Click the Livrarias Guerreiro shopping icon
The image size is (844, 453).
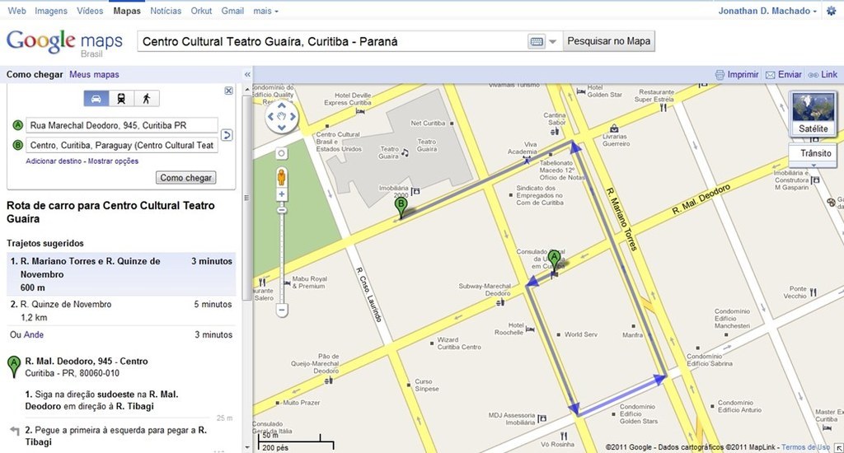coord(614,128)
